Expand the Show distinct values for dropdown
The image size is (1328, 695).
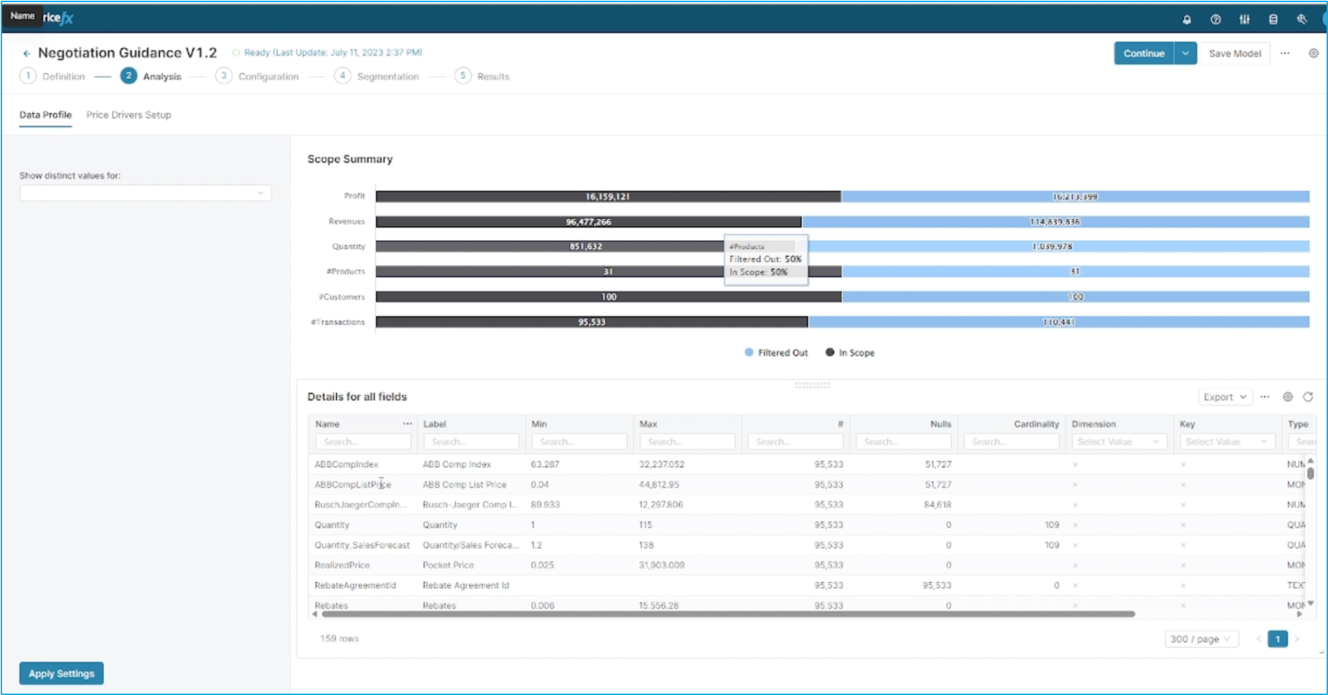click(146, 194)
